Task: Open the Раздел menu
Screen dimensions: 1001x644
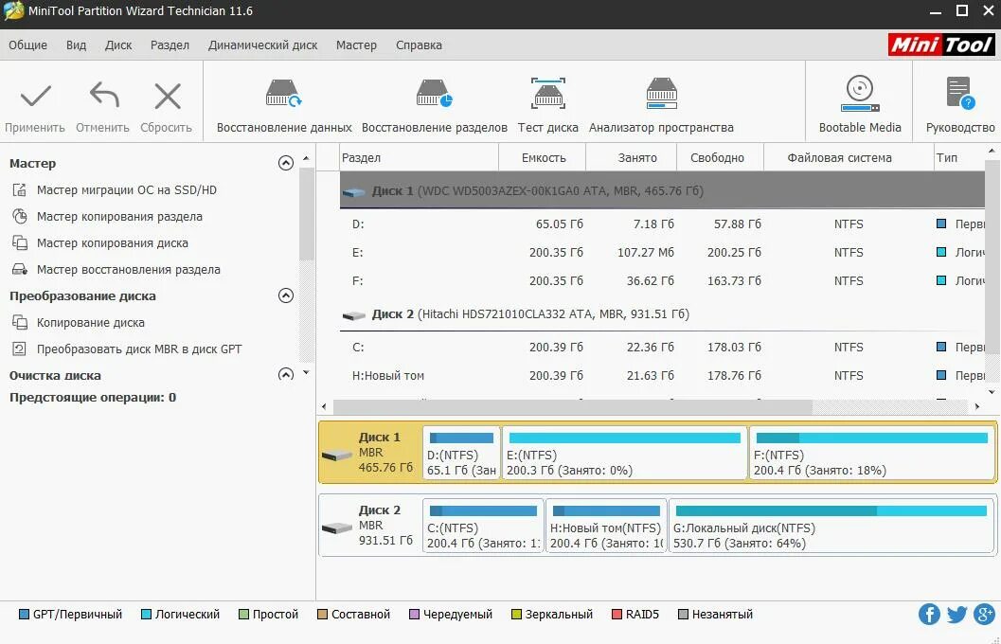Action: (170, 45)
